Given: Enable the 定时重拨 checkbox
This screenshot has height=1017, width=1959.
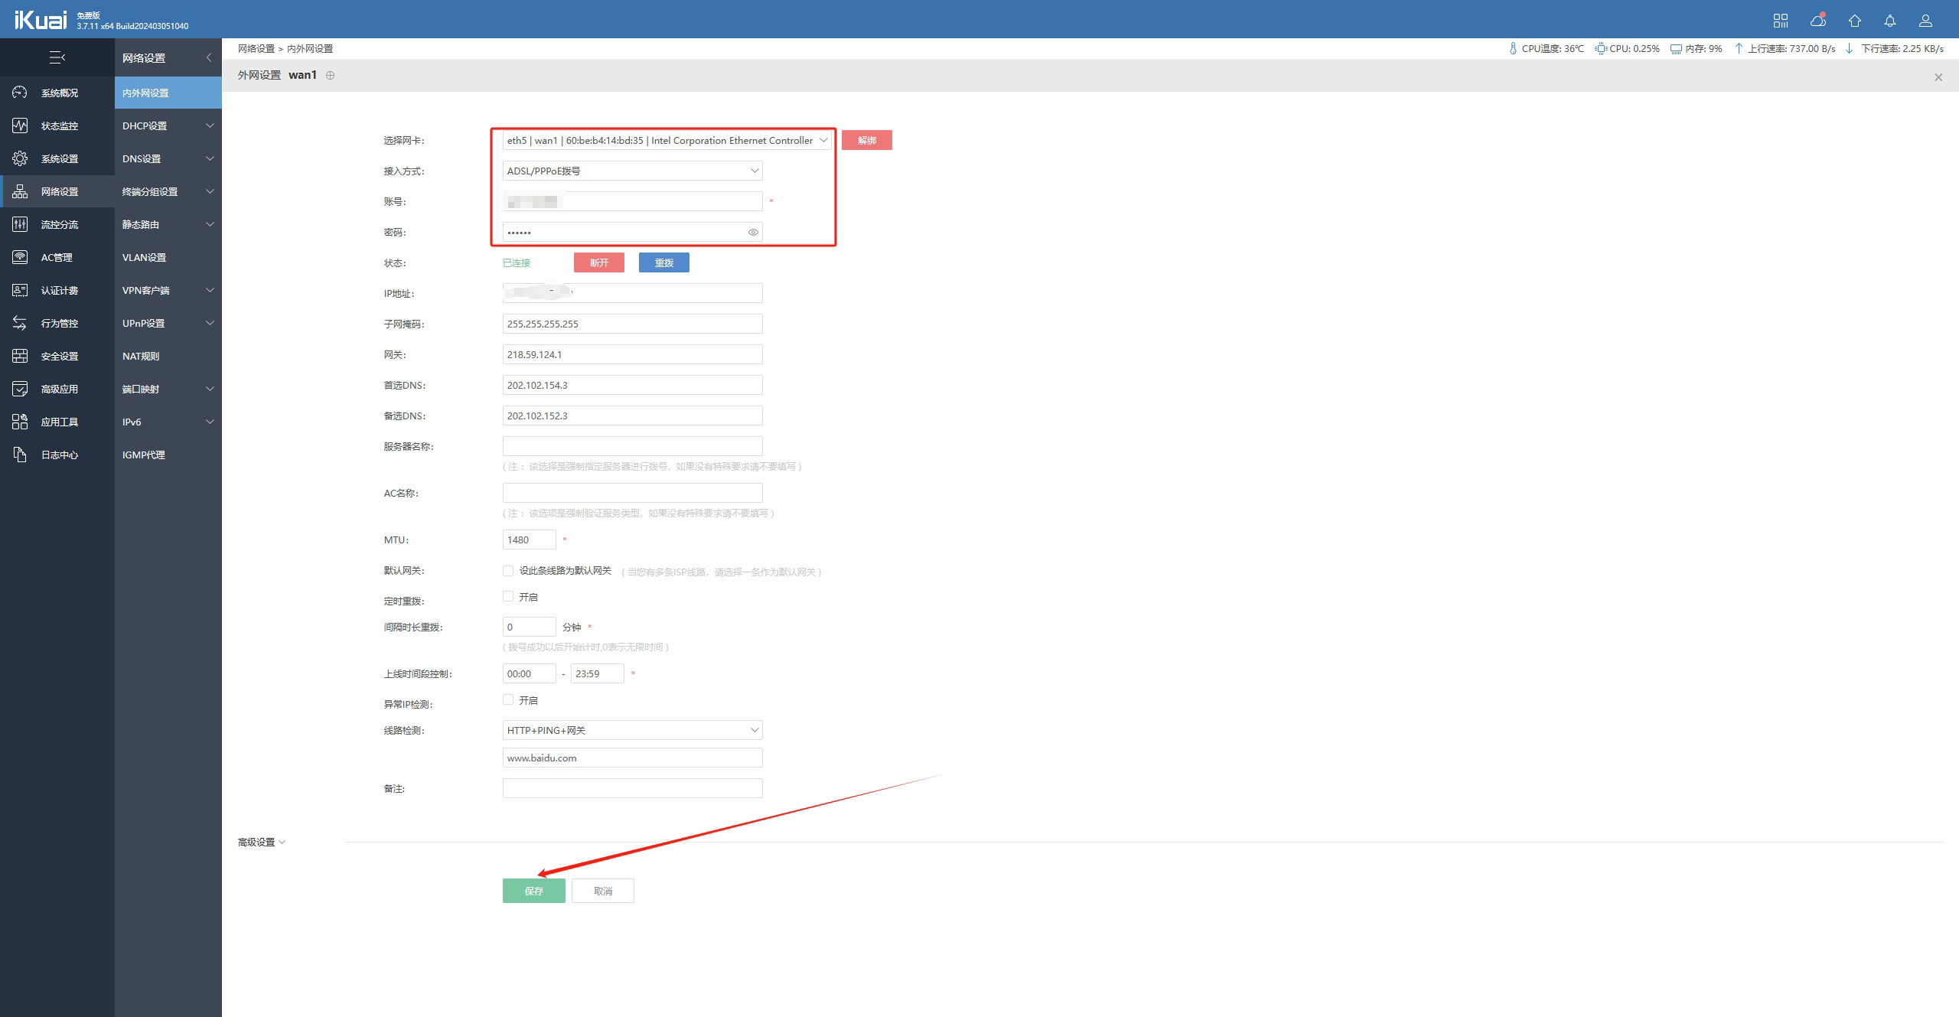Looking at the screenshot, I should [508, 596].
